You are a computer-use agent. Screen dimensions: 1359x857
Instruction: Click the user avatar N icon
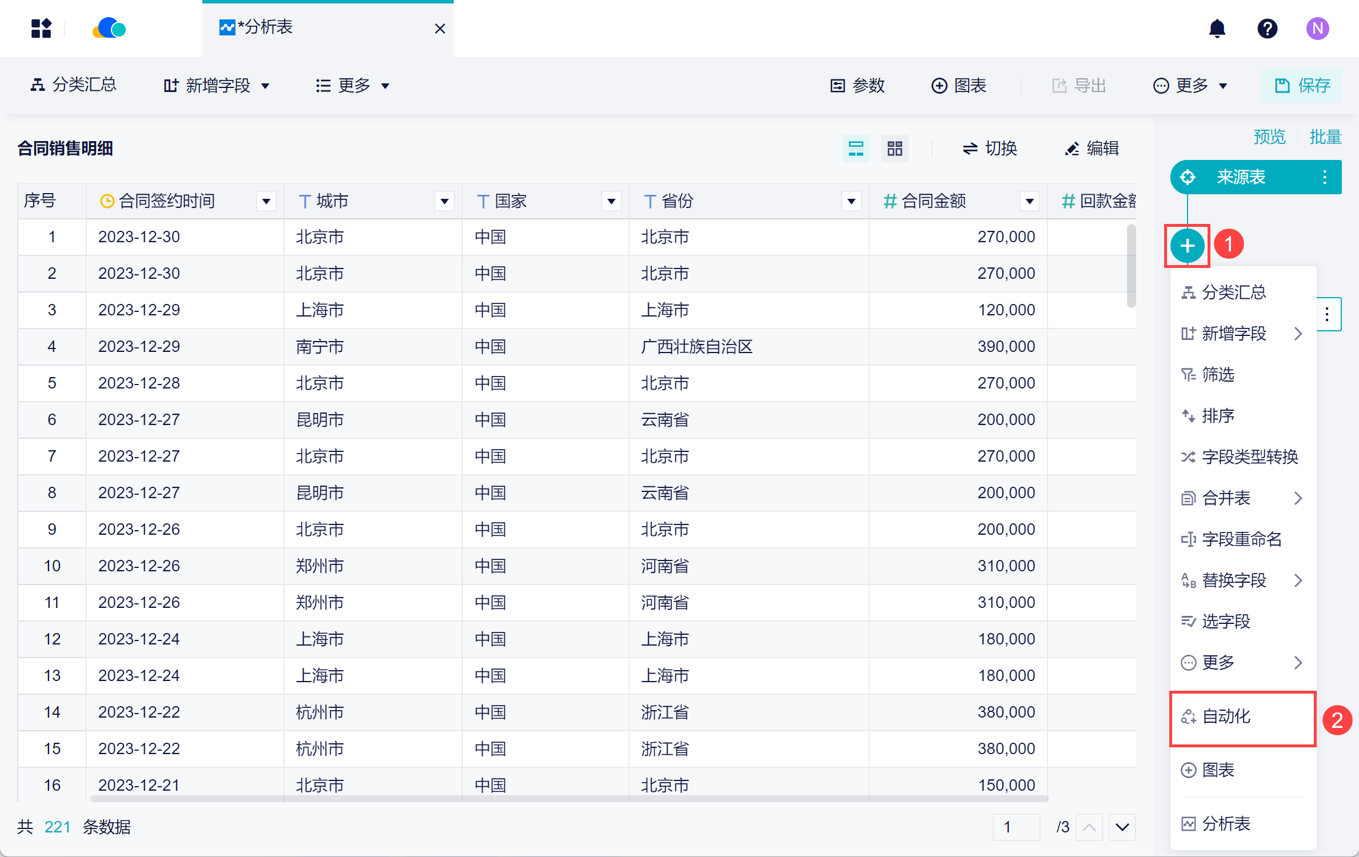(x=1317, y=29)
